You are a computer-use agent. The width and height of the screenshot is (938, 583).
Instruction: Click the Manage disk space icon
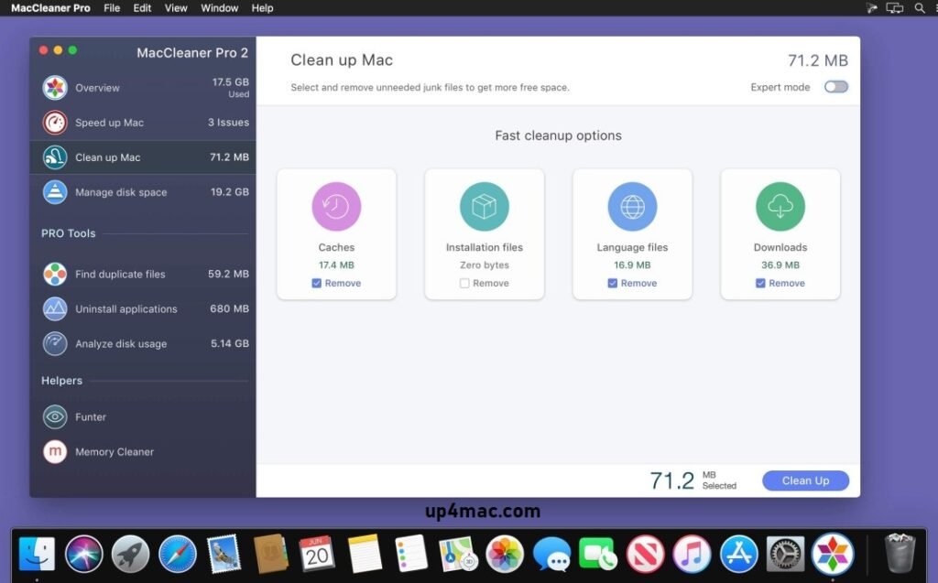[55, 192]
